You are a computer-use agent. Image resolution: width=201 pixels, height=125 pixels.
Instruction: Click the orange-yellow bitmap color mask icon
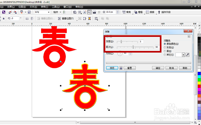[x=89, y=19]
